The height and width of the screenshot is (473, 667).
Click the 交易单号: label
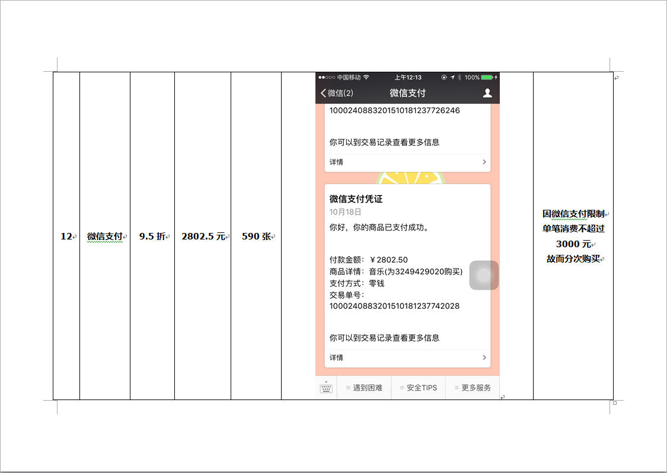(x=347, y=295)
